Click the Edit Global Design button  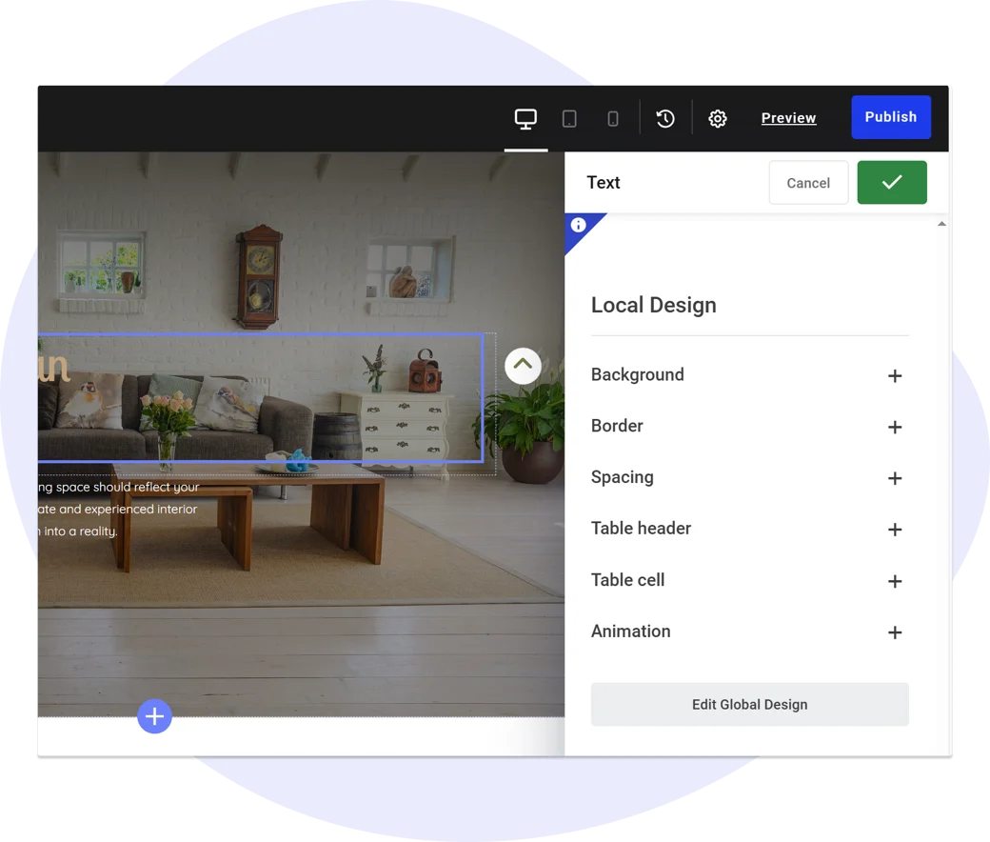coord(749,705)
